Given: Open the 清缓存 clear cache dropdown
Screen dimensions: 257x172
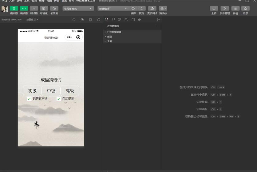Looking at the screenshot, I should coord(163,9).
